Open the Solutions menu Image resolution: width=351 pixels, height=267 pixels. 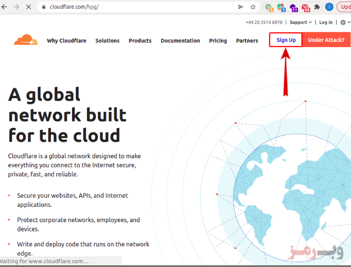[107, 41]
